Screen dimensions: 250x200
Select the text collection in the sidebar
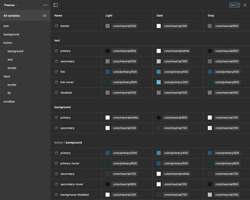point(6,26)
